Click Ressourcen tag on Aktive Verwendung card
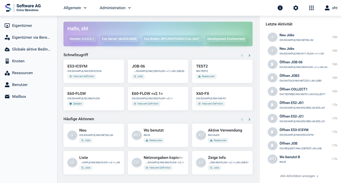The image size is (341, 183). (218, 140)
